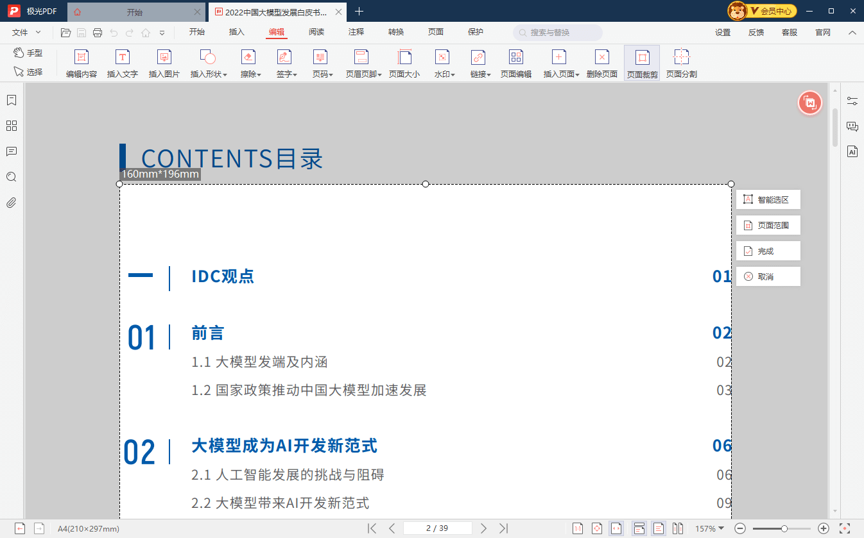
Task: Go to the next page
Action: click(484, 528)
